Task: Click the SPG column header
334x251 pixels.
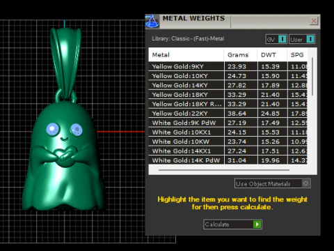Action: (297, 55)
